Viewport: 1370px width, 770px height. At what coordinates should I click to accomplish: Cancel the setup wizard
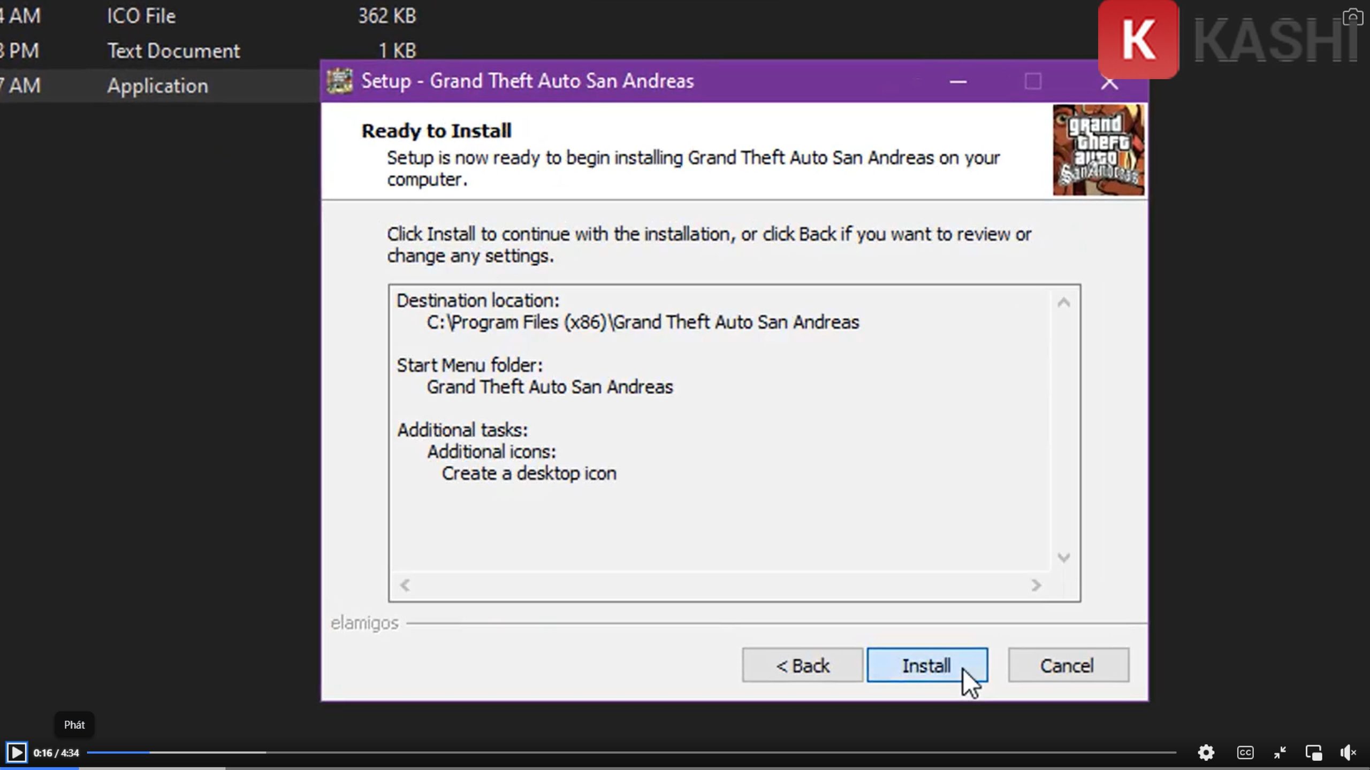click(1068, 665)
